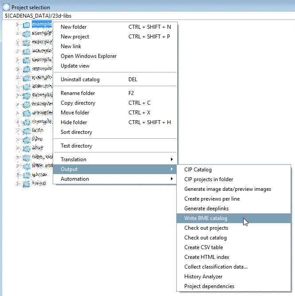Click the Output submenu arrow

tap(171, 169)
